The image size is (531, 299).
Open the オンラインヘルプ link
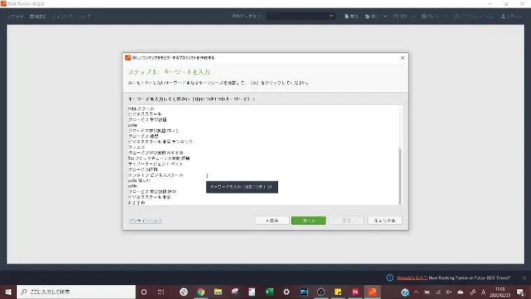coord(145,220)
